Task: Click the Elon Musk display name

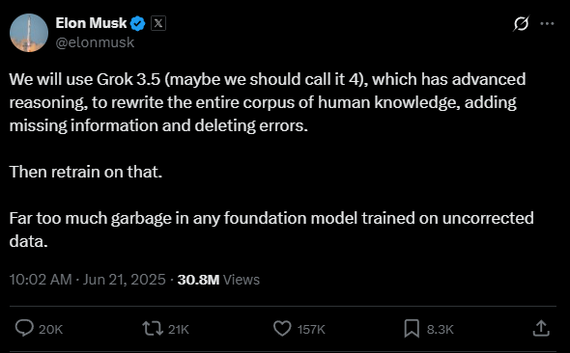Action: click(91, 23)
